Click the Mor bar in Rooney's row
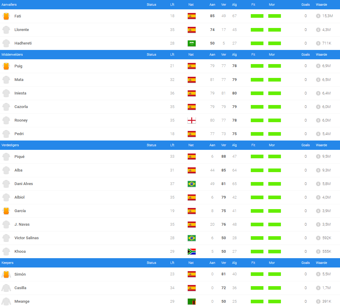Viewport: 340px width, 306px height. pos(275,120)
